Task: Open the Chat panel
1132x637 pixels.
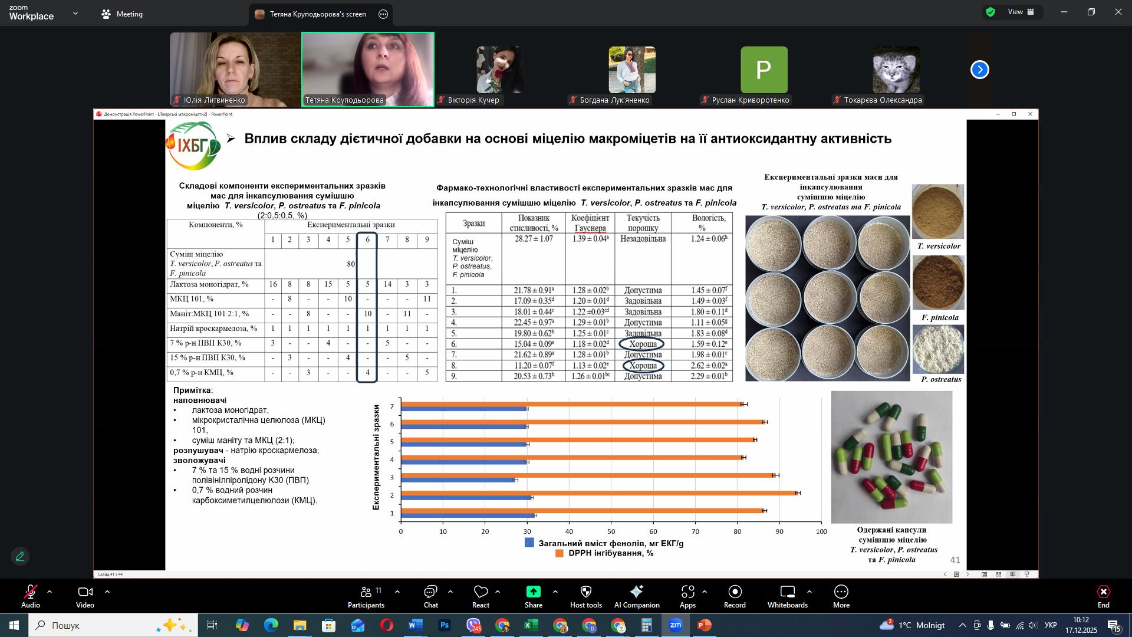Action: [x=430, y=596]
